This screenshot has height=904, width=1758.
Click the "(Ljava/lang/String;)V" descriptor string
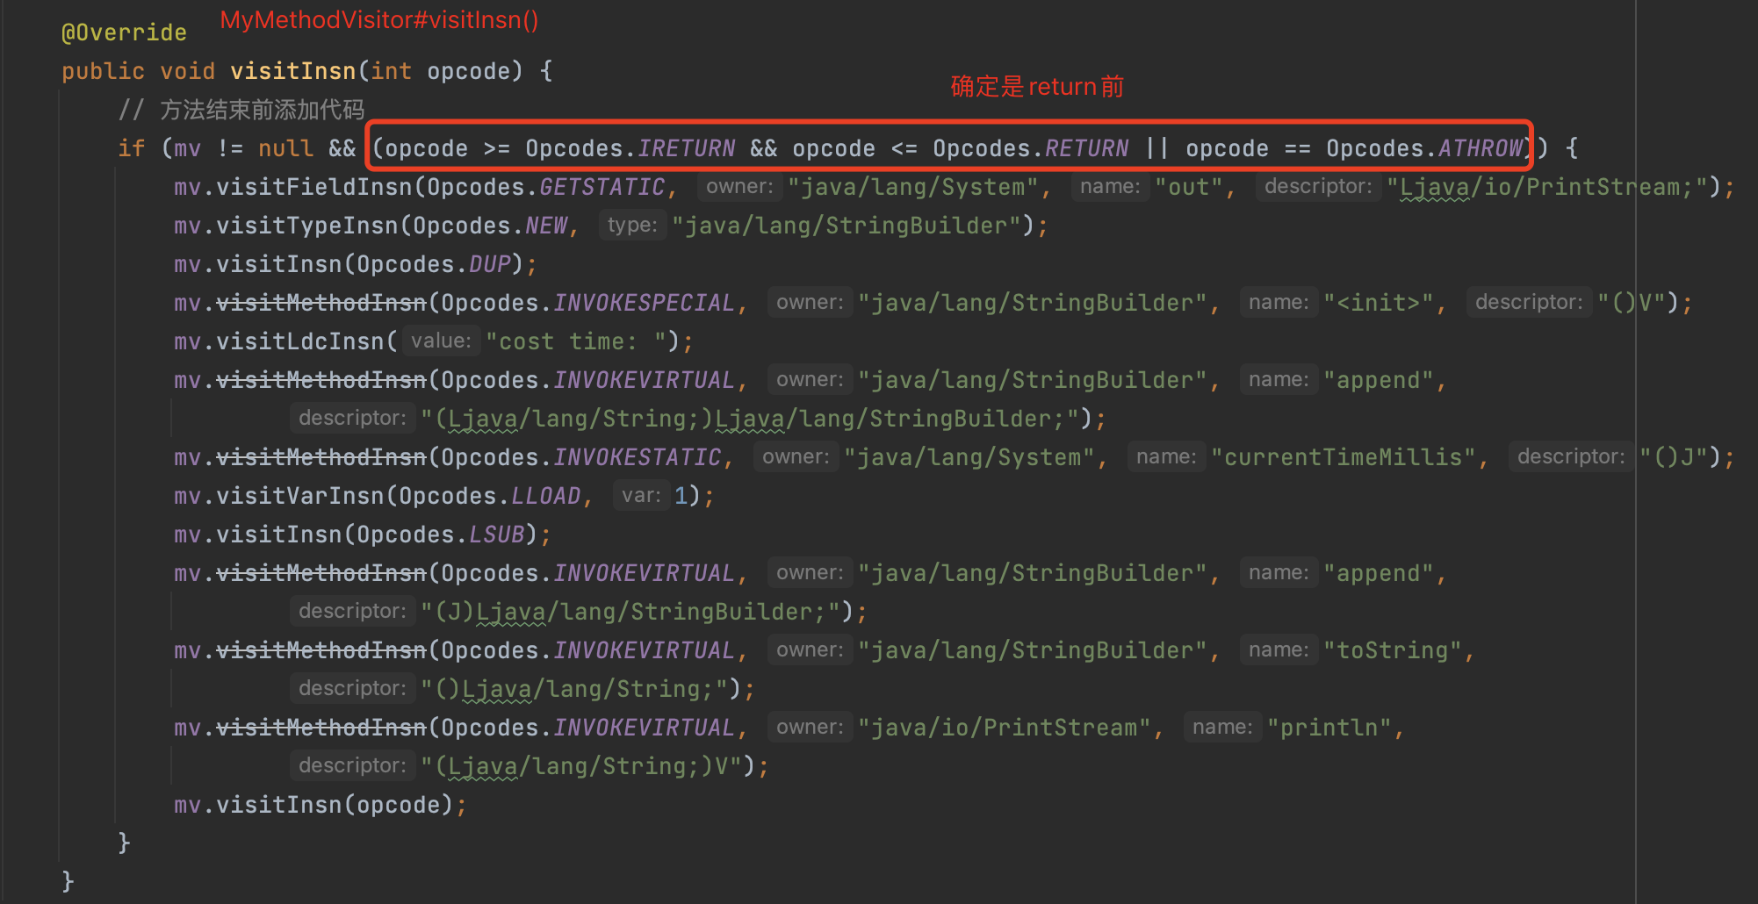click(x=581, y=766)
